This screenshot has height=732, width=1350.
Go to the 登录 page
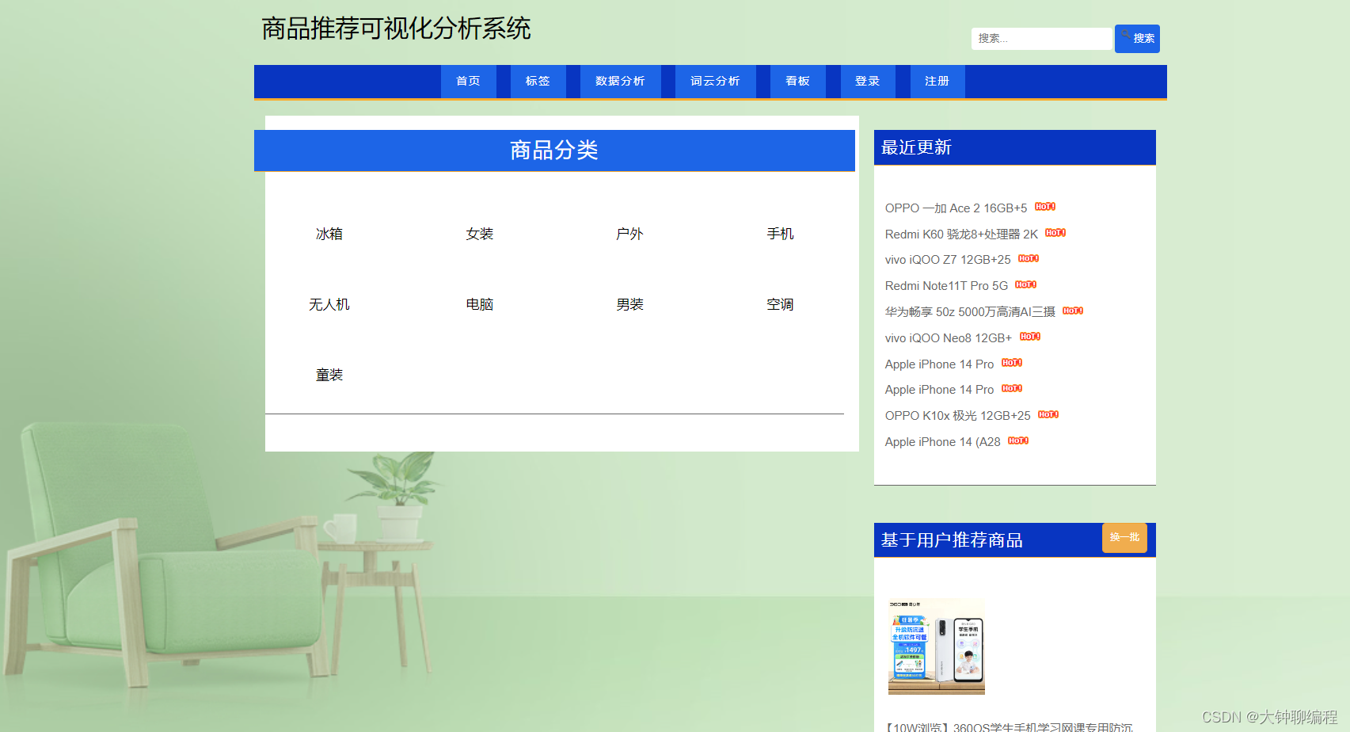coord(868,81)
